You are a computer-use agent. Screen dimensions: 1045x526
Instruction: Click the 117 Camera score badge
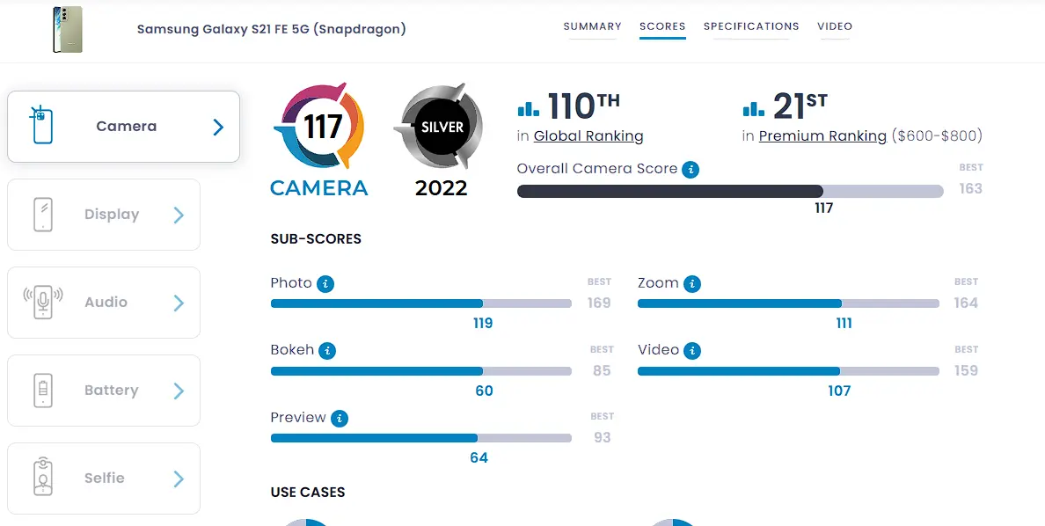(x=319, y=139)
